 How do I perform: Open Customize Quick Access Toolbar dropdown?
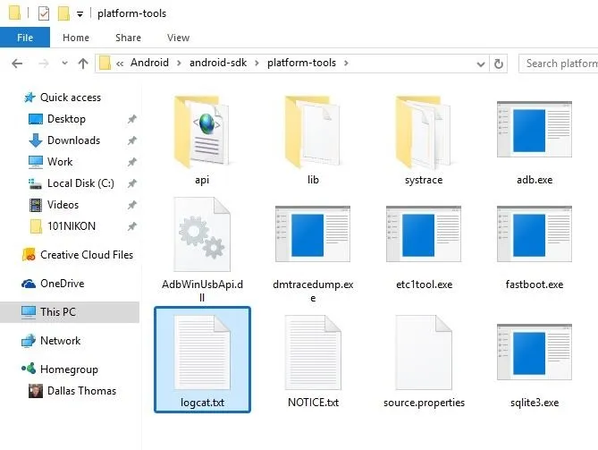coord(80,14)
